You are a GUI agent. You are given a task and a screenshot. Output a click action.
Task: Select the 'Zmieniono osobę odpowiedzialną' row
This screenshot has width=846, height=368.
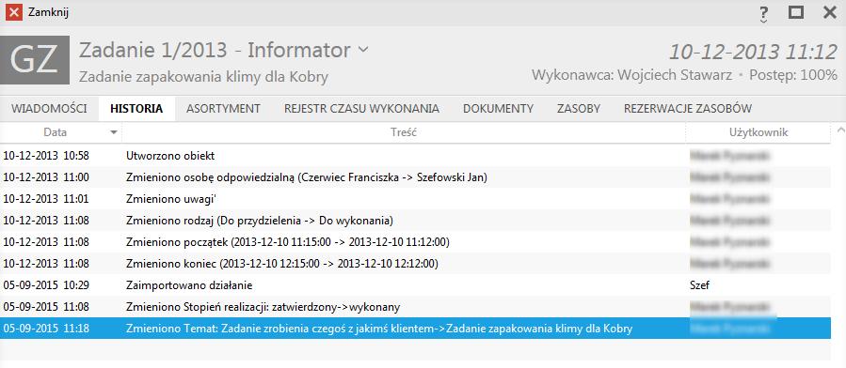coord(415,177)
